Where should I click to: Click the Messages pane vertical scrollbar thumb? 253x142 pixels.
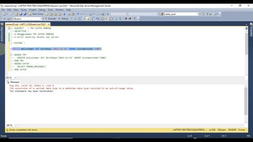[x=246, y=101]
